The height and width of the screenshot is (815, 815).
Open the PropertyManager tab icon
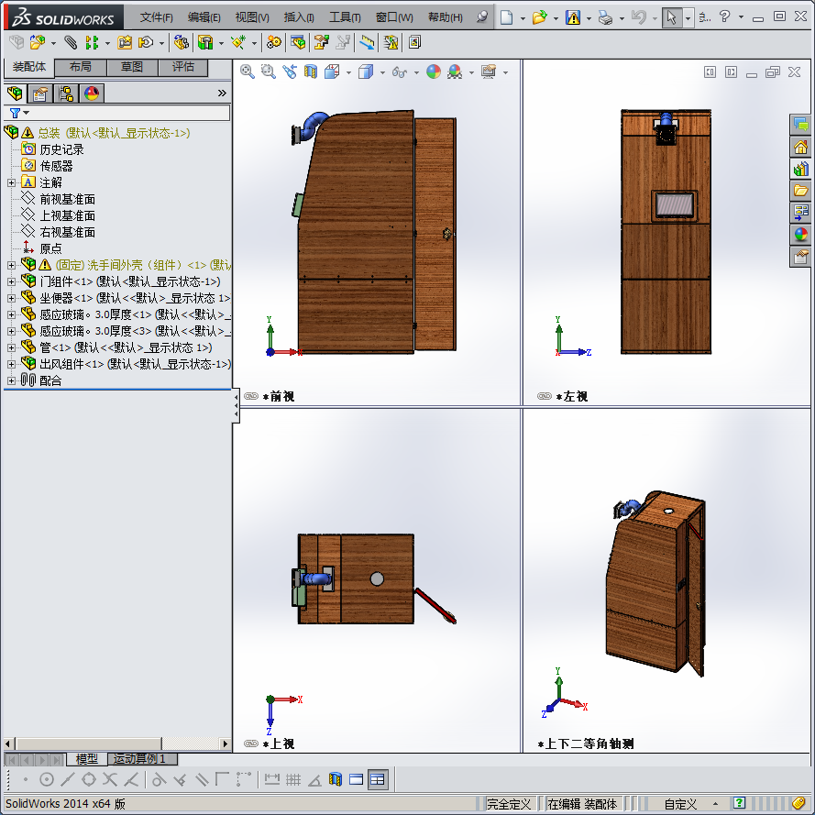click(x=40, y=94)
